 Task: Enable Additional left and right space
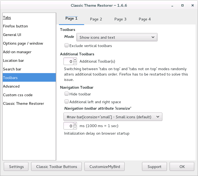coord(66,102)
